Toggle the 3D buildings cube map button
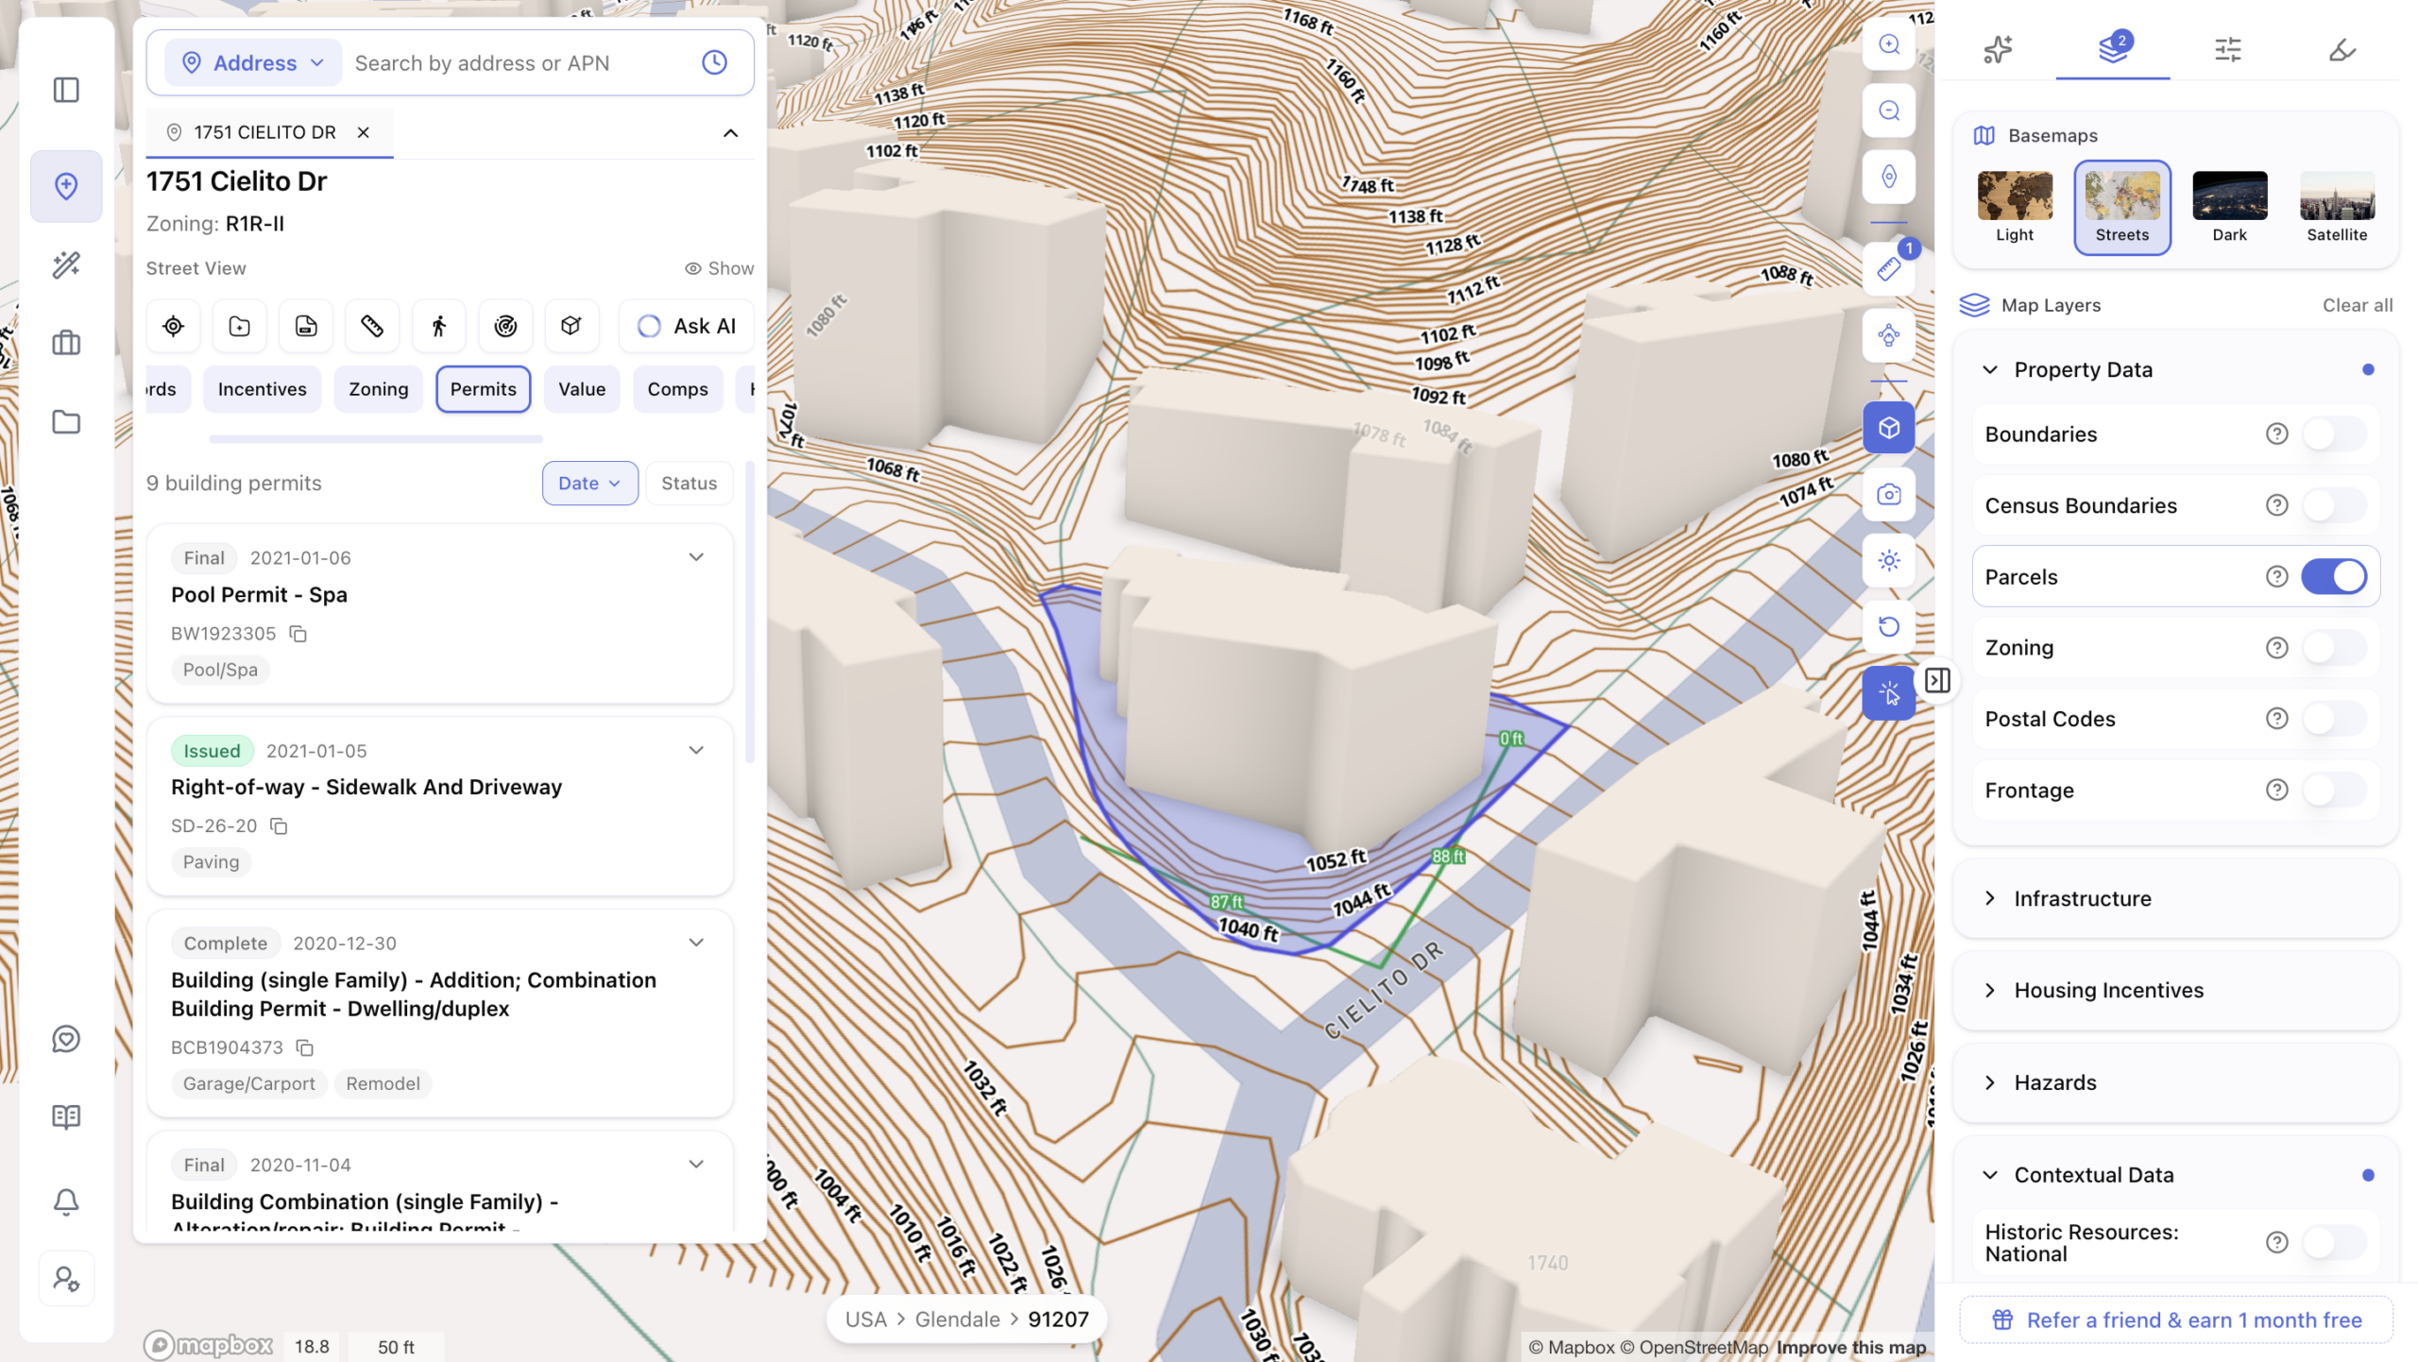2418x1362 pixels. [1889, 428]
